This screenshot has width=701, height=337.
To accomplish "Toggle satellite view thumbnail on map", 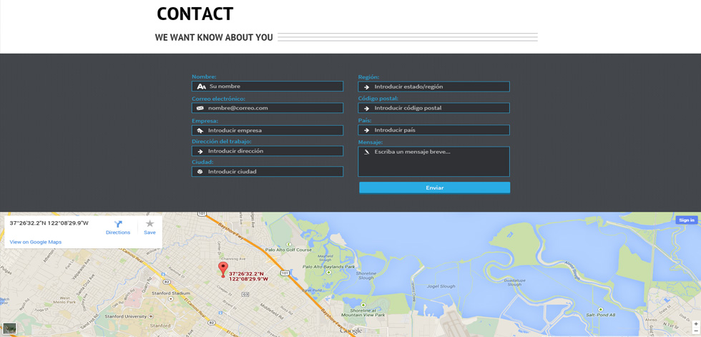I will pyautogui.click(x=9, y=328).
